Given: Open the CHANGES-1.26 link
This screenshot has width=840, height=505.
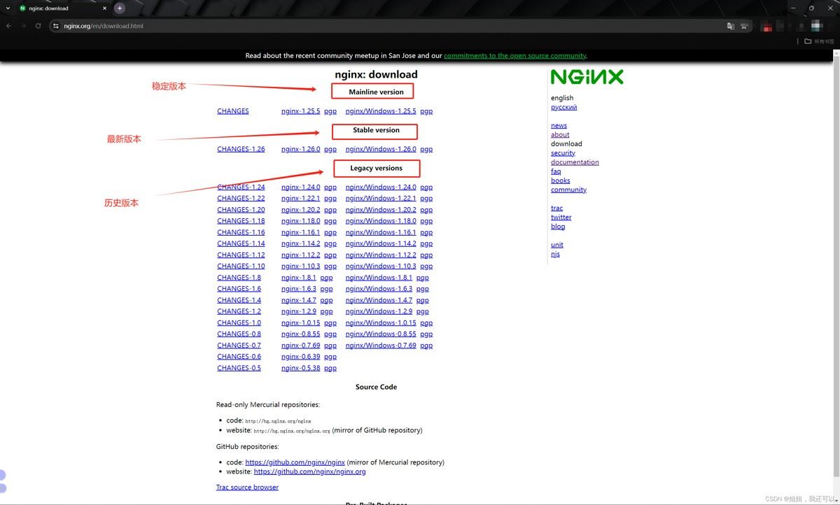Looking at the screenshot, I should pyautogui.click(x=241, y=149).
